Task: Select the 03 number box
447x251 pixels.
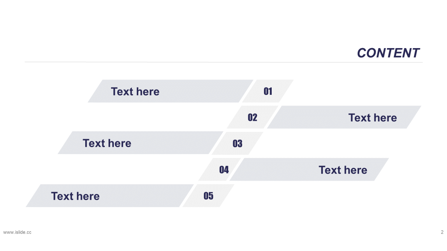Action: tap(237, 143)
